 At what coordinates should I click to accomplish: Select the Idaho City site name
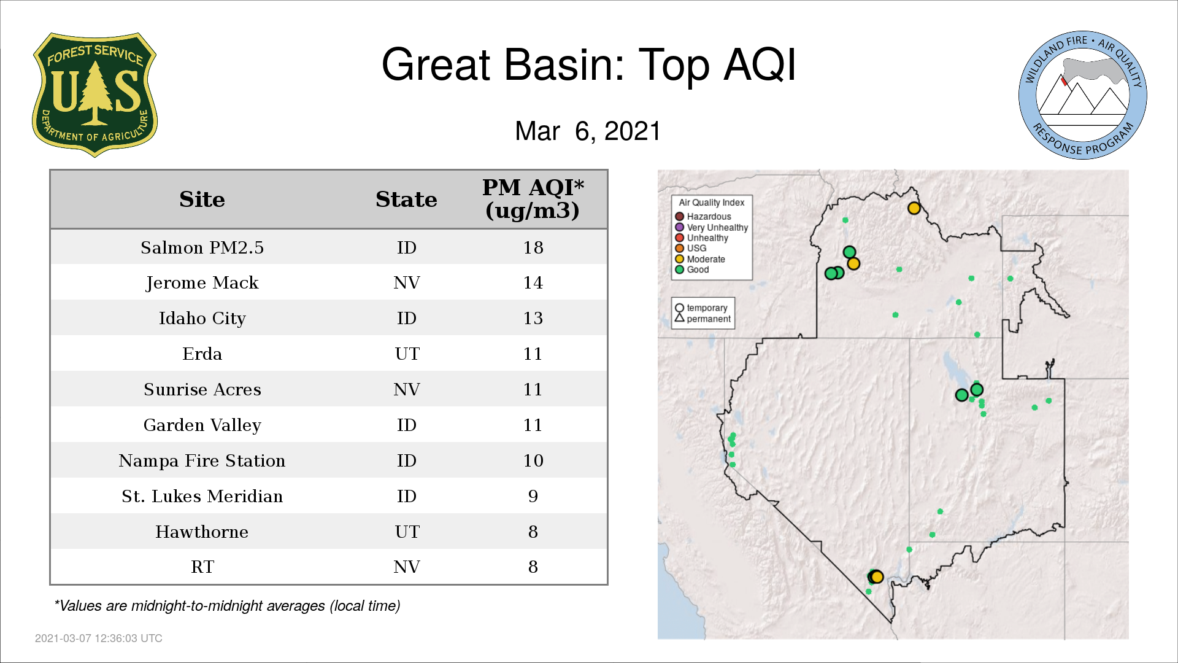click(x=202, y=319)
